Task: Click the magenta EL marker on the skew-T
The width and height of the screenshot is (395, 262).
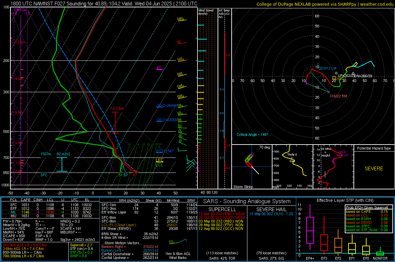Action: point(160,68)
